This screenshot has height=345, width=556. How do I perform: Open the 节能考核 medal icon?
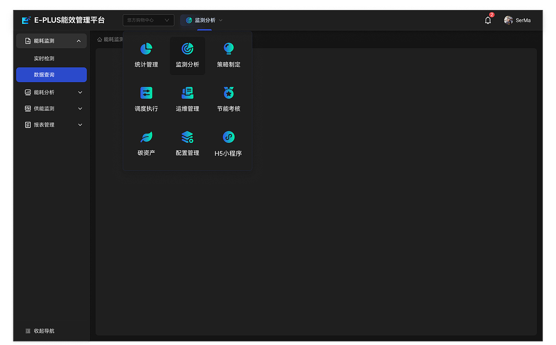pyautogui.click(x=228, y=93)
